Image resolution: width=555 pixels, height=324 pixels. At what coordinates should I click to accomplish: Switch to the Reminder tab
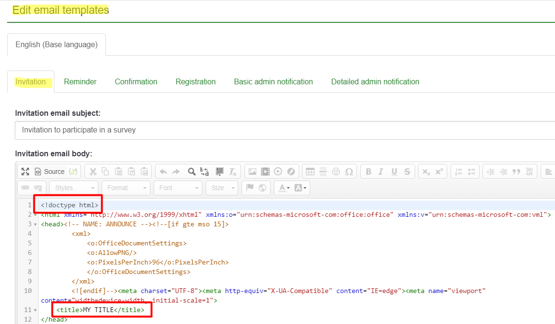(x=80, y=81)
